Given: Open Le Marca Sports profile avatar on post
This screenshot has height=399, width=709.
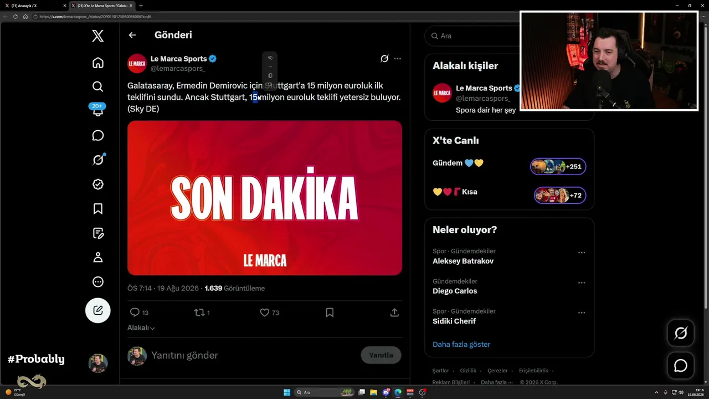Looking at the screenshot, I should (x=137, y=63).
